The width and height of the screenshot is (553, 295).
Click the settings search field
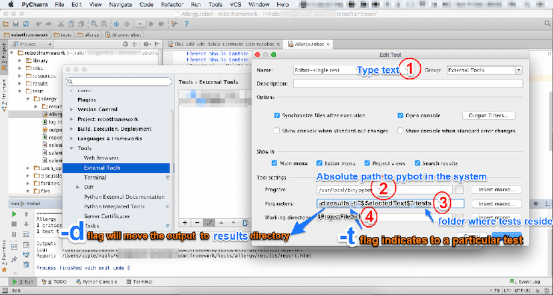coord(118,82)
